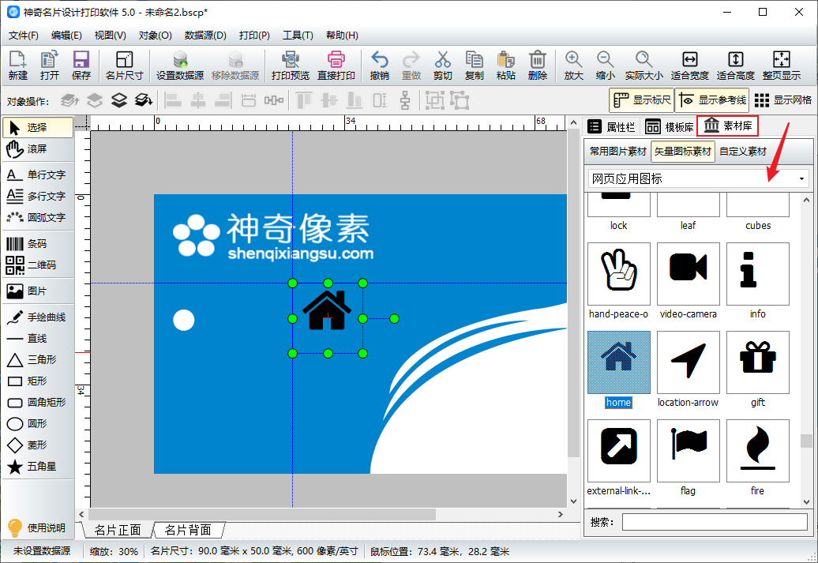Image resolution: width=818 pixels, height=563 pixels.
Task: Select the 图片 image tool
Action: pos(38,291)
